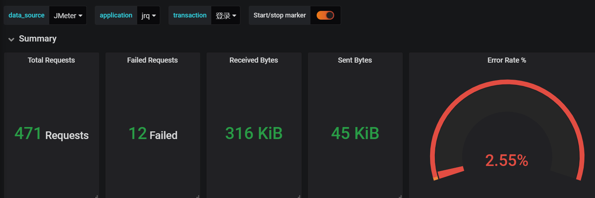
Task: Open the Total Requests panel title menu
Action: pos(51,60)
